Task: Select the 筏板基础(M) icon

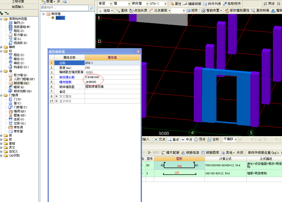Action: [11, 27]
